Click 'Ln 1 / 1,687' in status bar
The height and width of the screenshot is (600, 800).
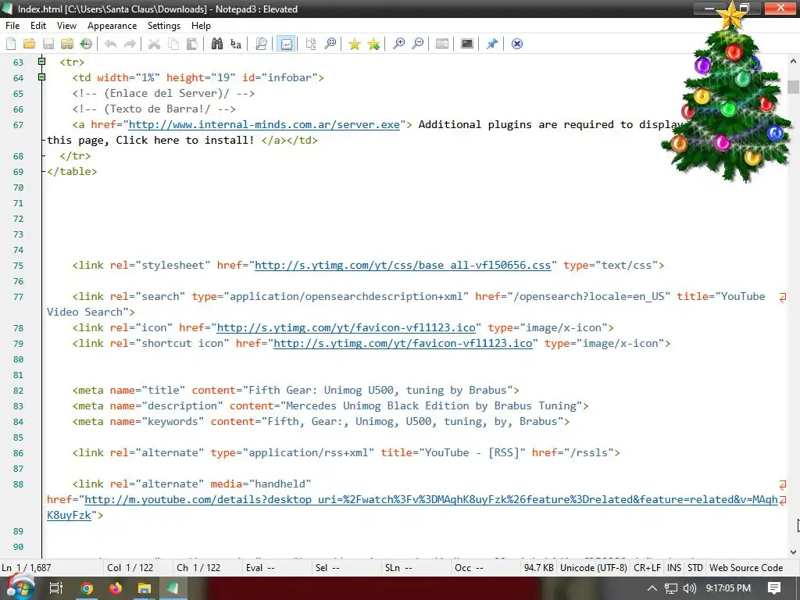(26, 568)
